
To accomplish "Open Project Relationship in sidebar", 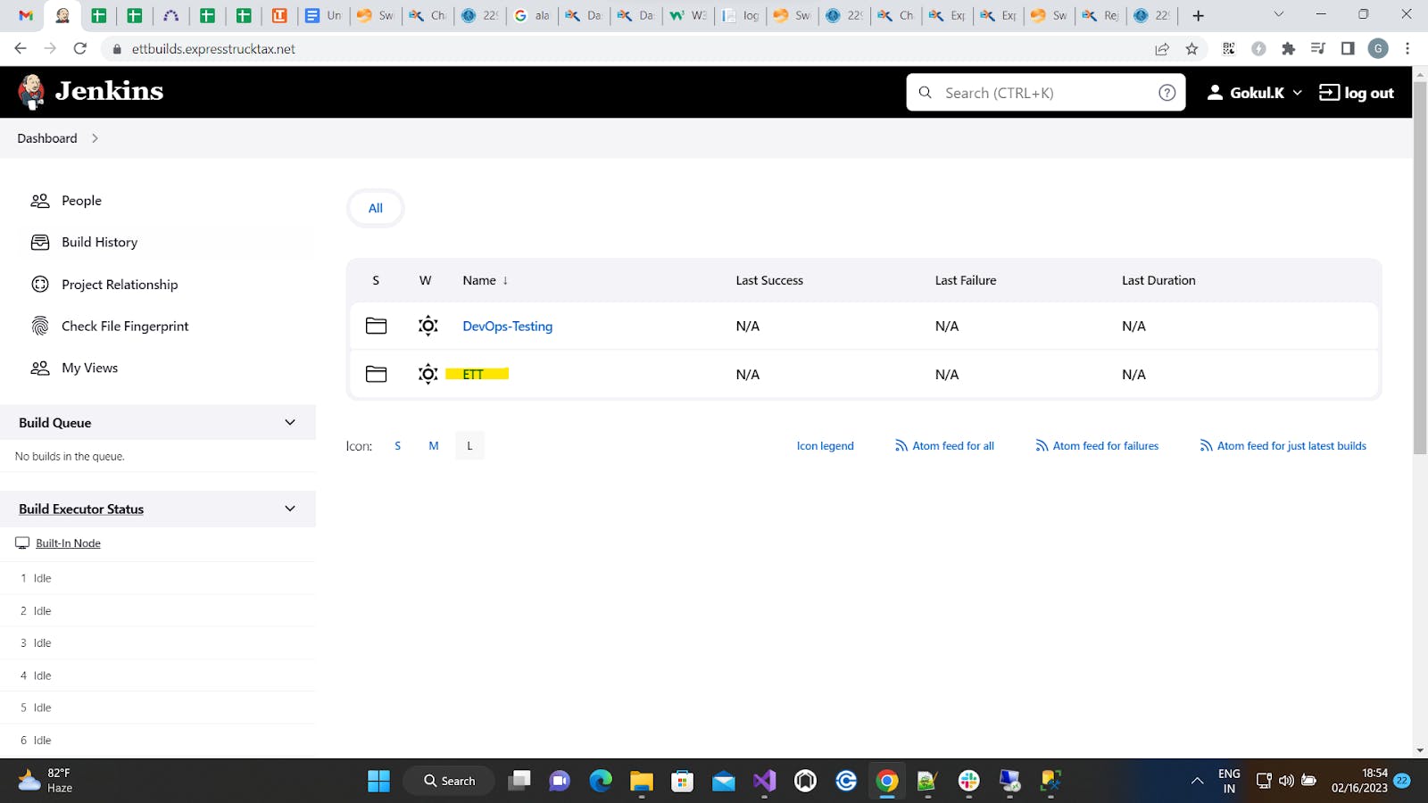I will tap(120, 285).
